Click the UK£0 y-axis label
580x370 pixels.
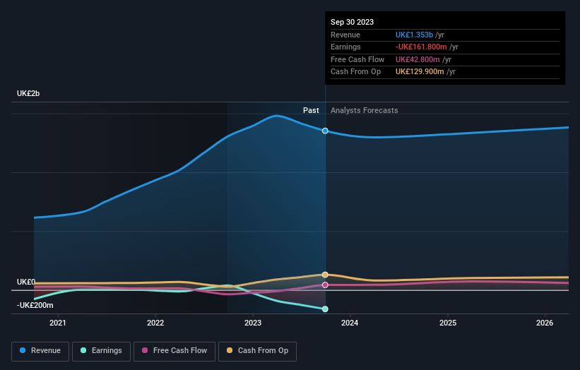(x=26, y=282)
